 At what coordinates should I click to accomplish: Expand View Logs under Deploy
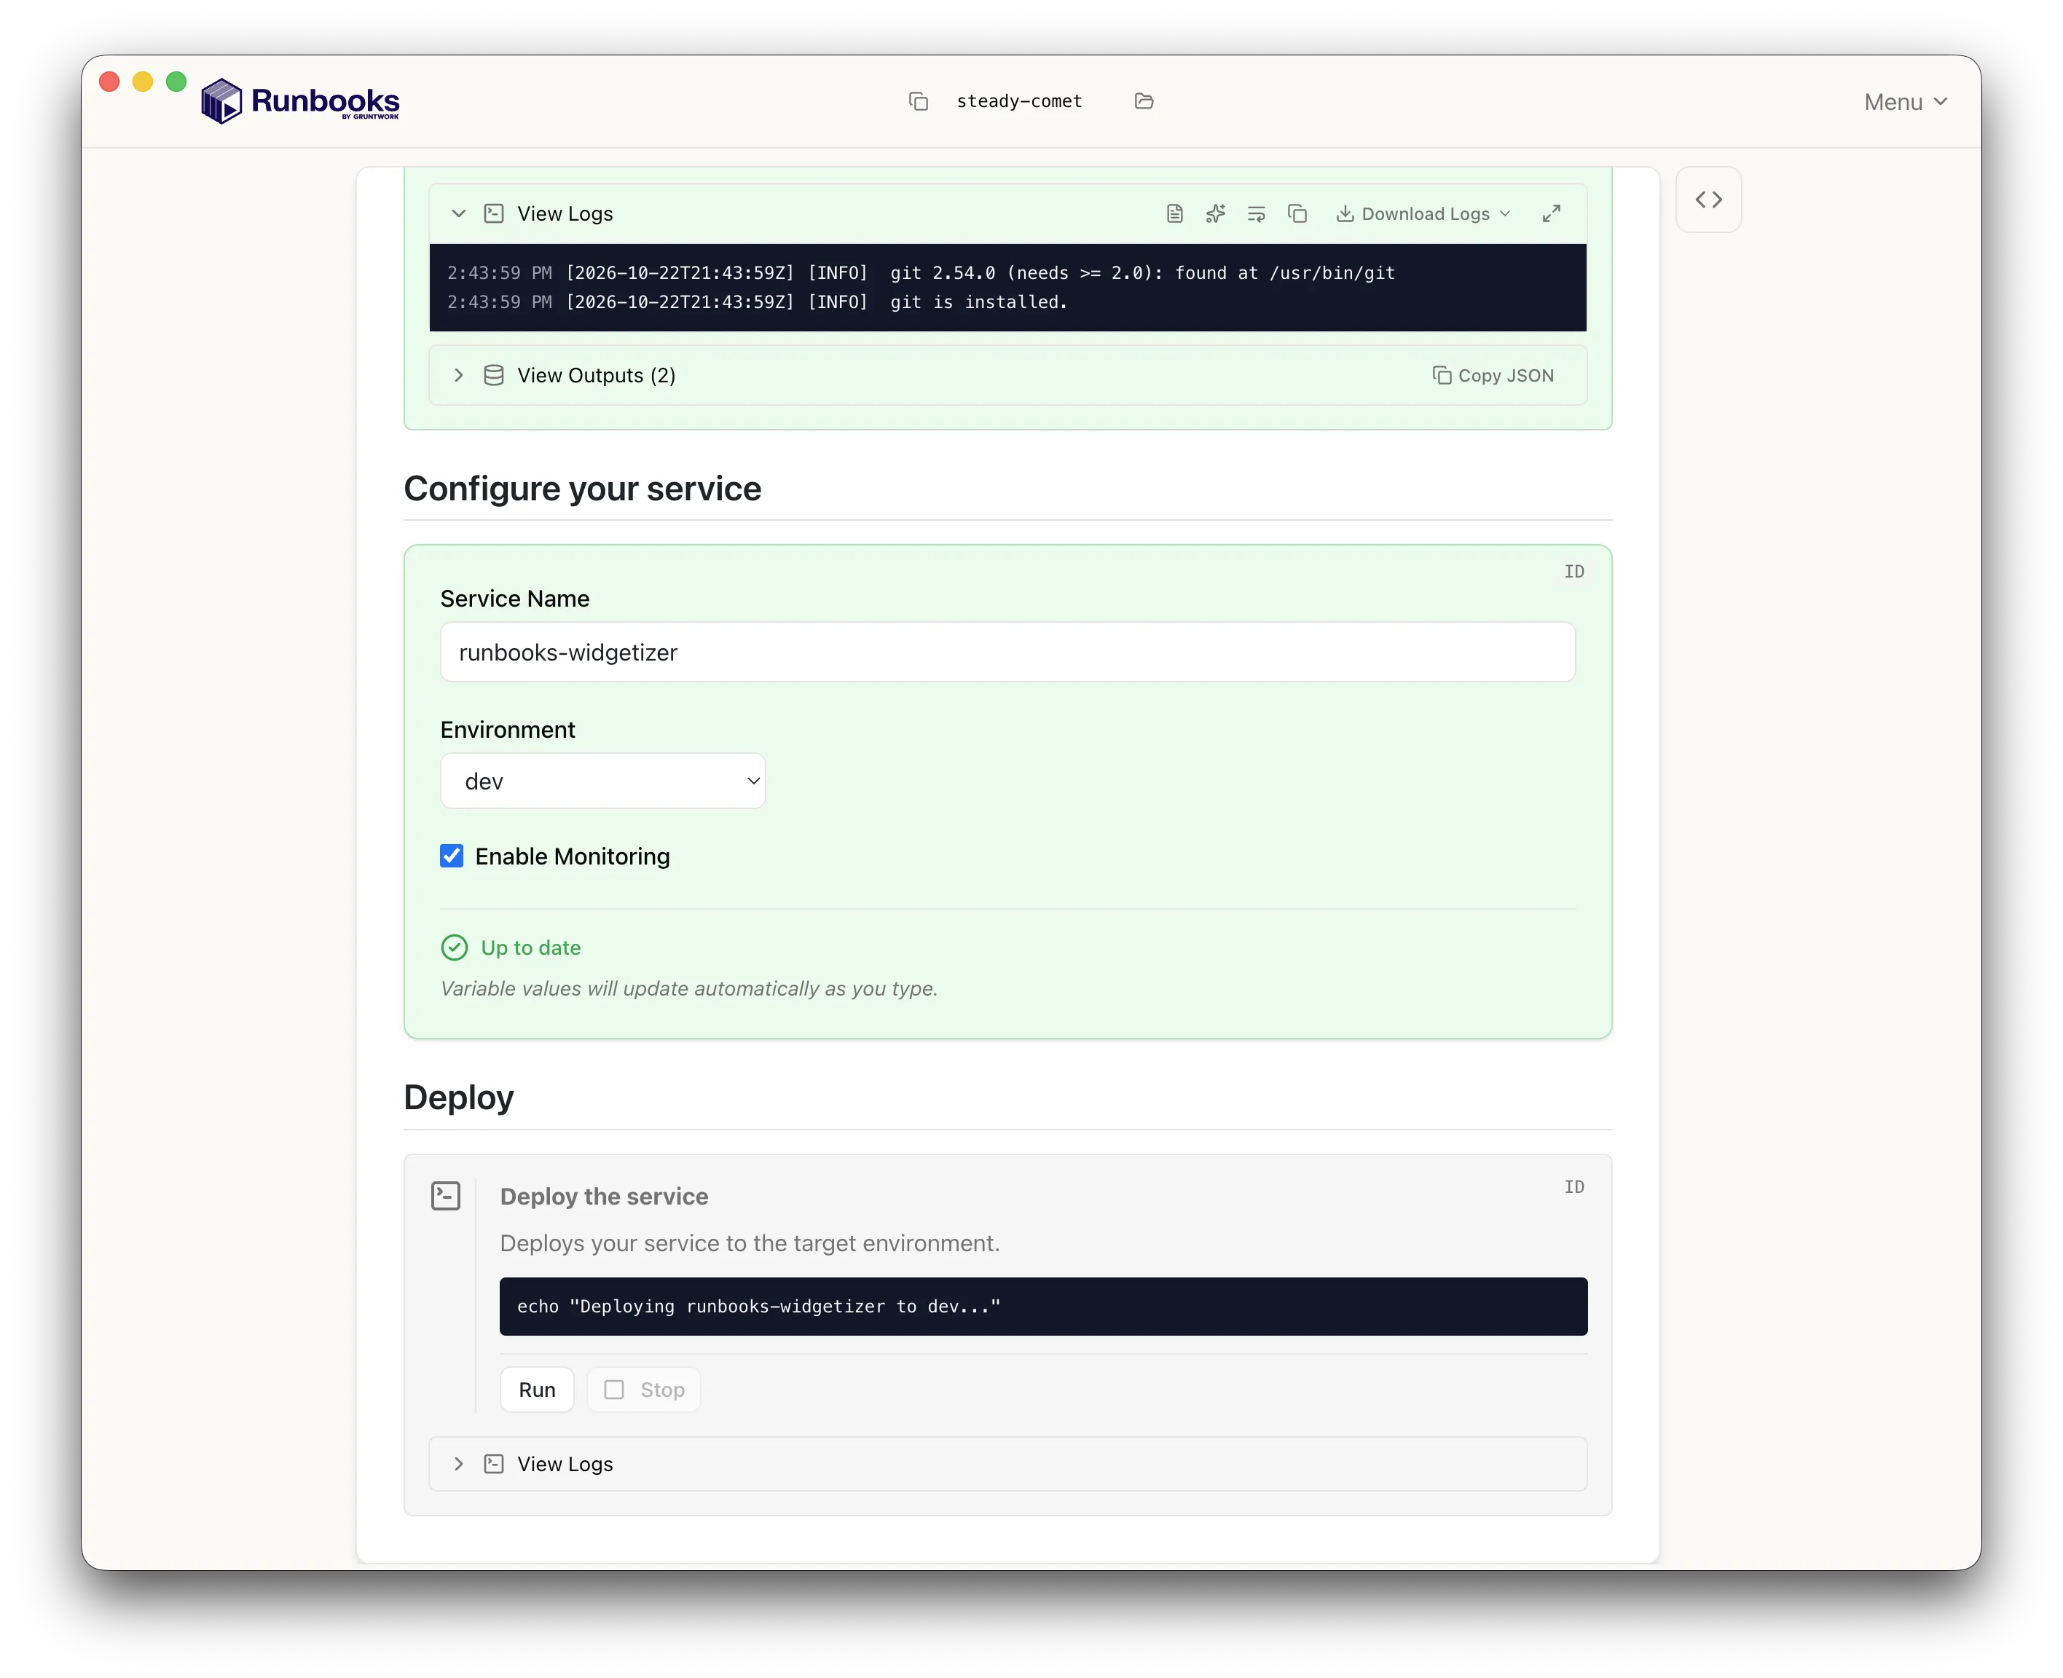(1007, 1465)
